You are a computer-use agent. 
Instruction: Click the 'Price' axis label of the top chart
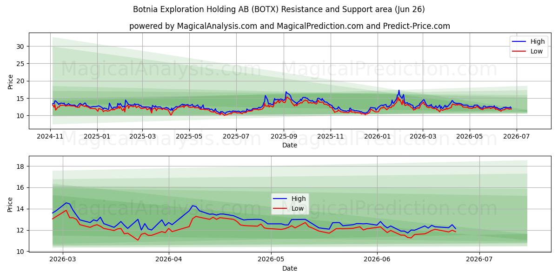point(10,81)
